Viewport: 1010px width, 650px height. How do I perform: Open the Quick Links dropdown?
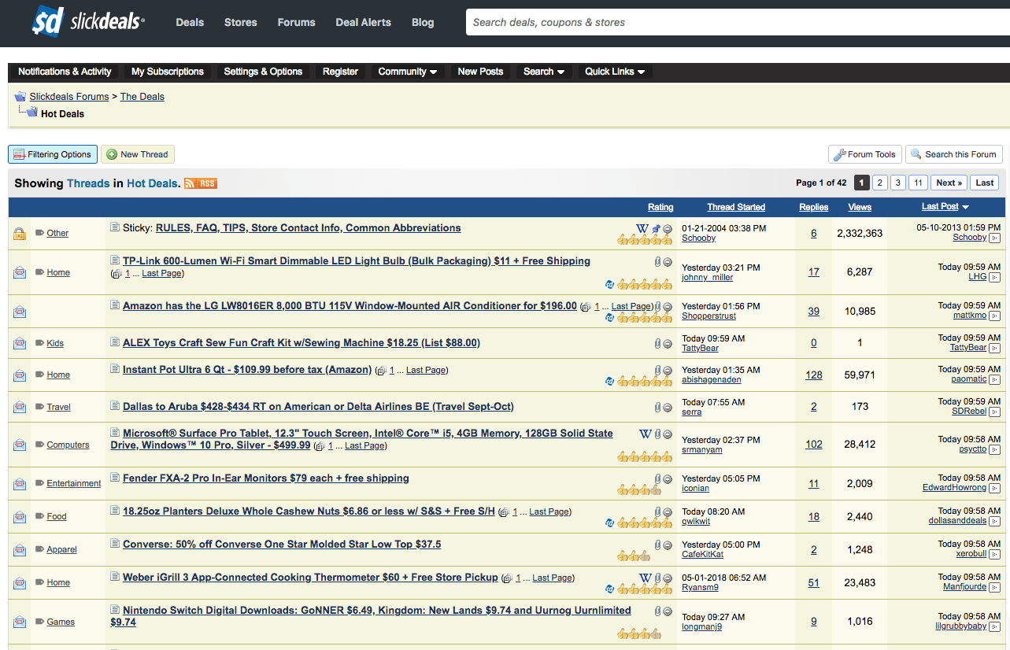tap(615, 72)
